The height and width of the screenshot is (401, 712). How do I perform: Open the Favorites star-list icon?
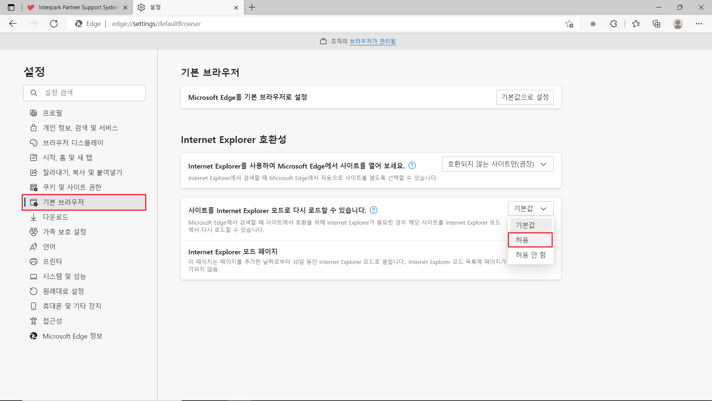636,24
